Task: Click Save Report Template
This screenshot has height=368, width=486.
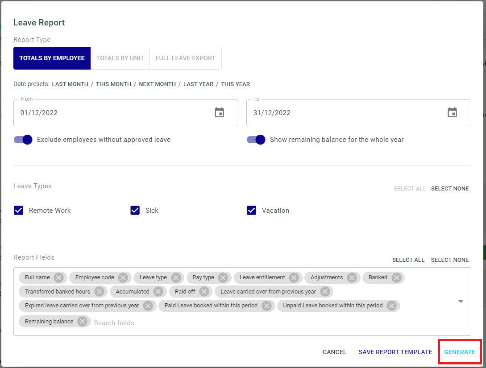Action: pyautogui.click(x=395, y=352)
